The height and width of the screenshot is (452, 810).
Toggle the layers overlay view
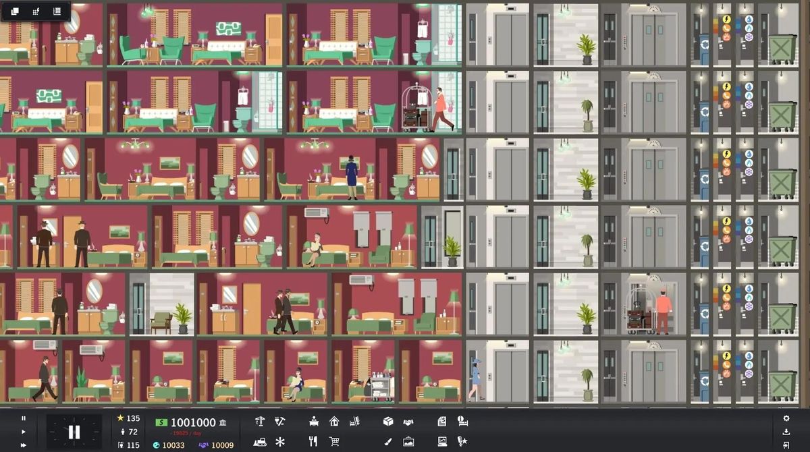tap(15, 11)
